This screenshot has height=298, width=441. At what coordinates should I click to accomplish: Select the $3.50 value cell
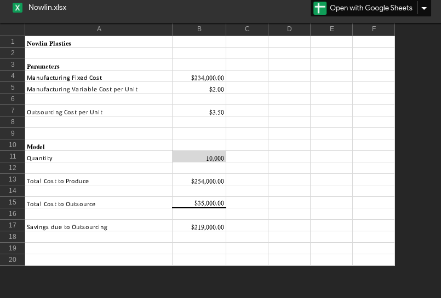pos(199,111)
